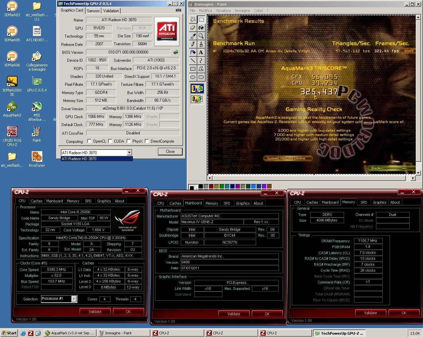
Task: Click OK in the Memory CPU-Z window
Action: [404, 313]
